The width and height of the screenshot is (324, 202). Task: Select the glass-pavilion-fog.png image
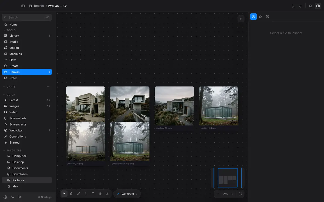(x=130, y=141)
